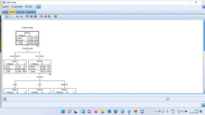Open the View menu
This screenshot has height=115, width=205.
(x=29, y=7)
